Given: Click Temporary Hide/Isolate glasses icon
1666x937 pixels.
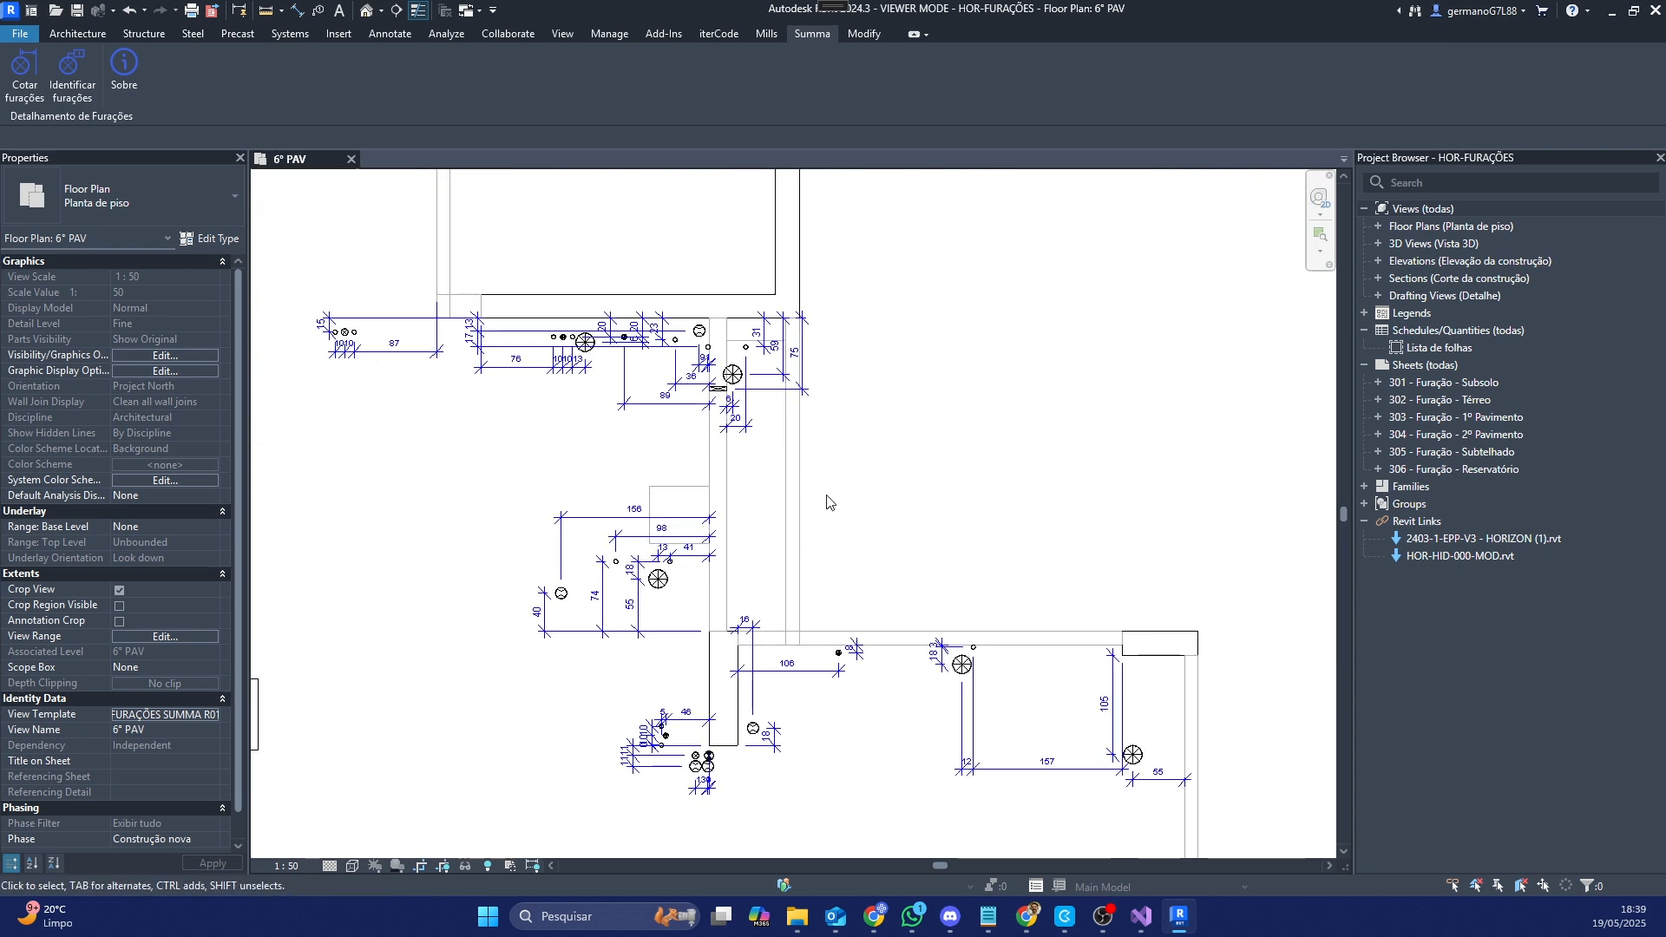Looking at the screenshot, I should (465, 866).
